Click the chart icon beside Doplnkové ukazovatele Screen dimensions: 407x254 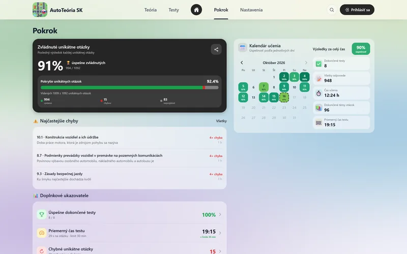pos(36,196)
